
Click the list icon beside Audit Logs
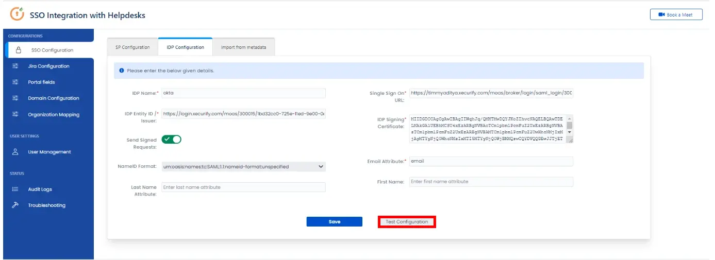coord(15,189)
